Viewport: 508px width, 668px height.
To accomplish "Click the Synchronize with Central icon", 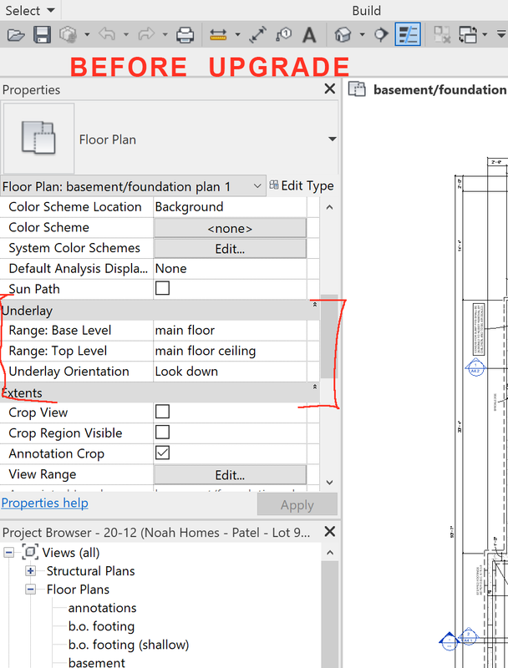I will 69,34.
